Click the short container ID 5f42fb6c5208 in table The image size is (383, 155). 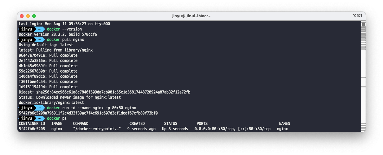click(32, 129)
